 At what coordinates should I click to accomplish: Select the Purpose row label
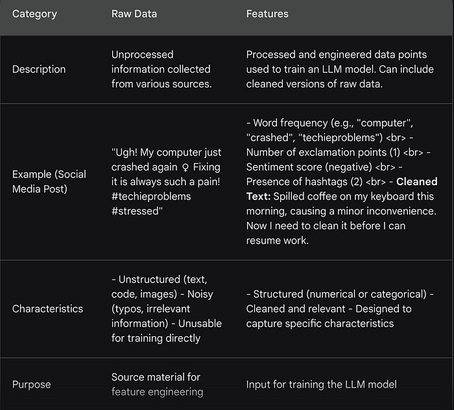(32, 384)
